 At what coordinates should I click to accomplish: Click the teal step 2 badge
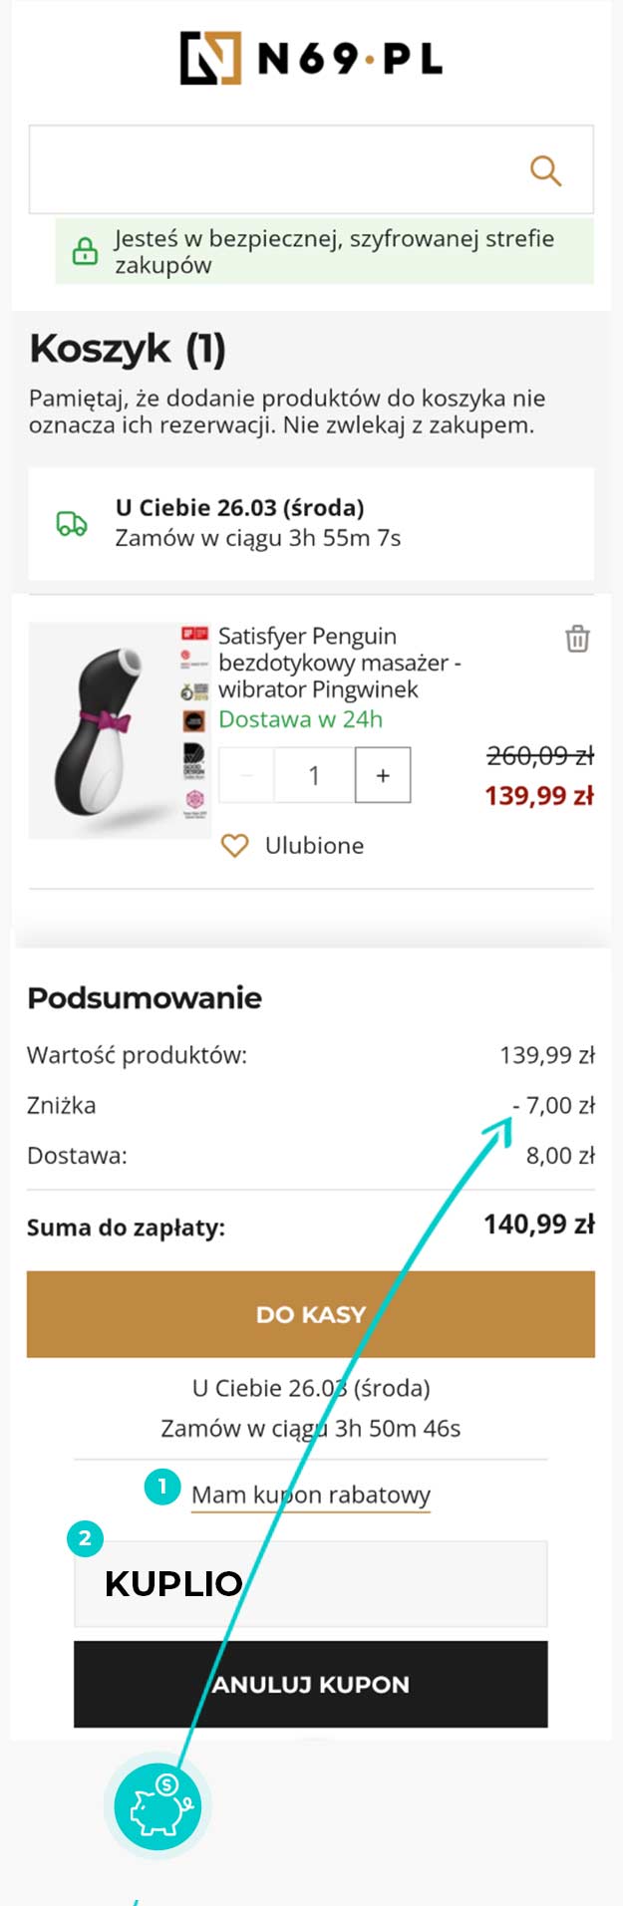tap(85, 1538)
